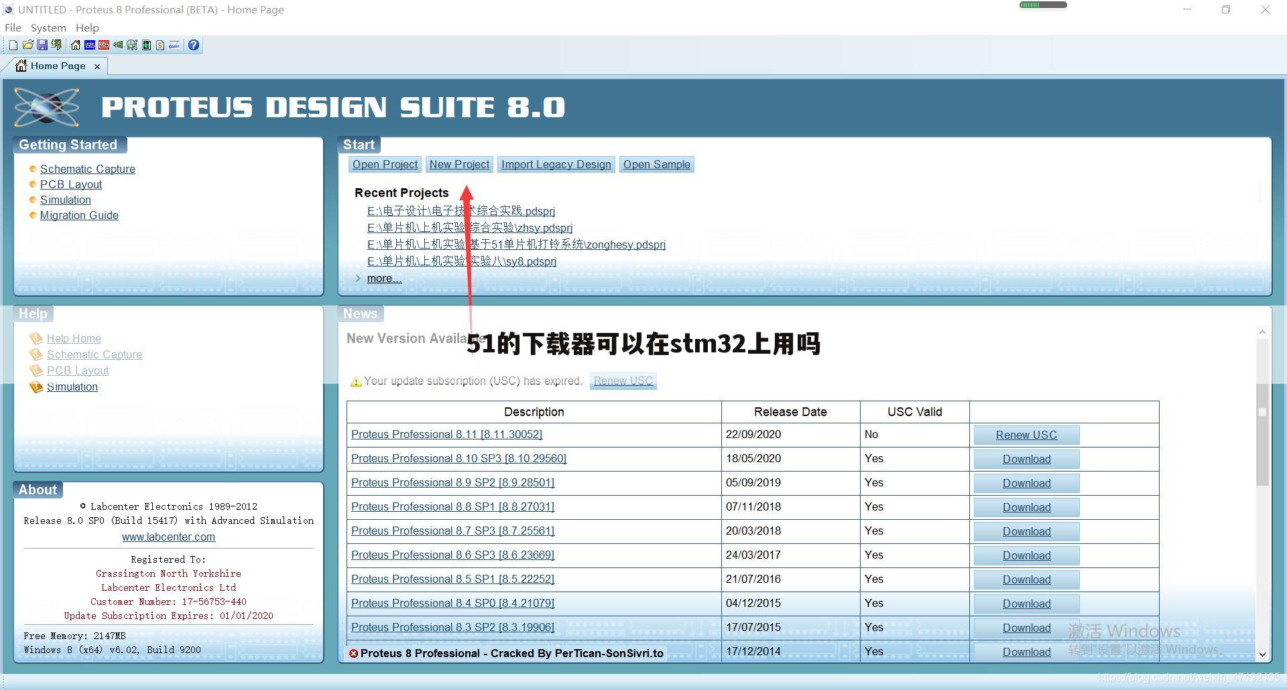Viewport: 1287px width, 690px height.
Task: Click the Renew USC link beside warning
Action: coord(623,381)
